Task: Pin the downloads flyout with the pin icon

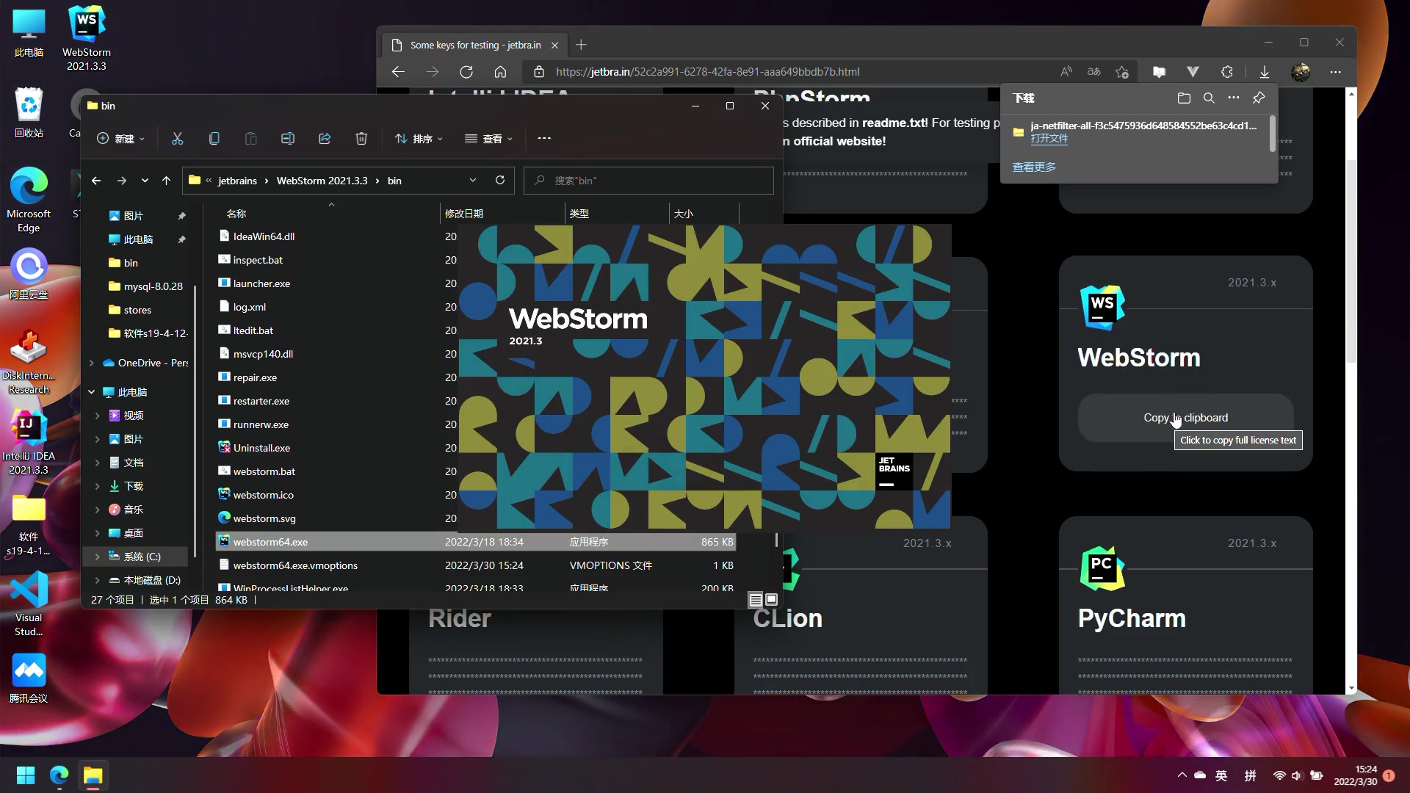Action: point(1259,98)
